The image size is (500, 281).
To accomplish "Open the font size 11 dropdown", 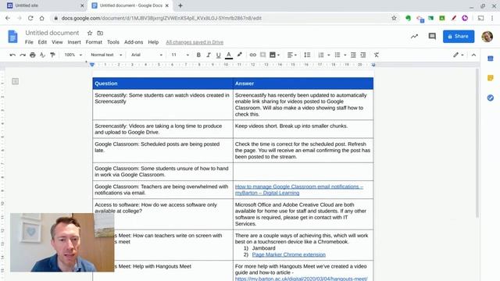I will point(180,55).
